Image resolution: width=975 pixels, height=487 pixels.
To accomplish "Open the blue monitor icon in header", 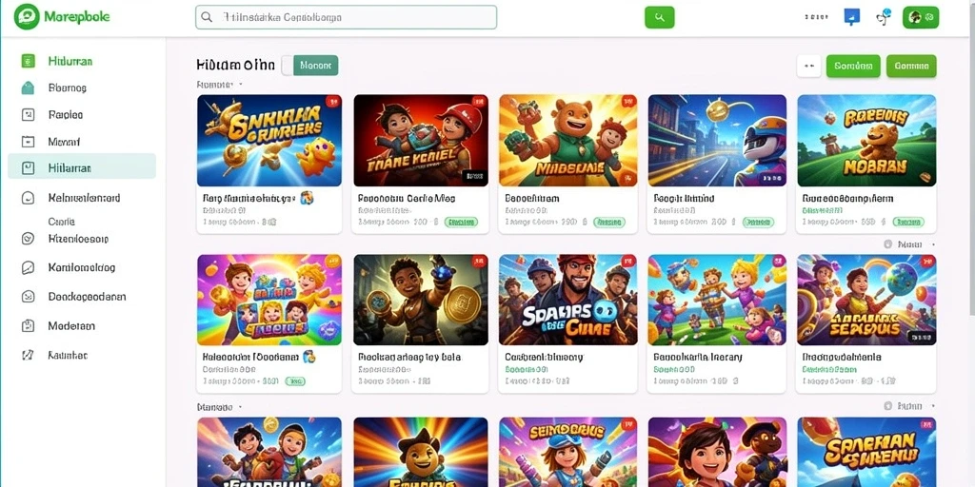I will (851, 17).
